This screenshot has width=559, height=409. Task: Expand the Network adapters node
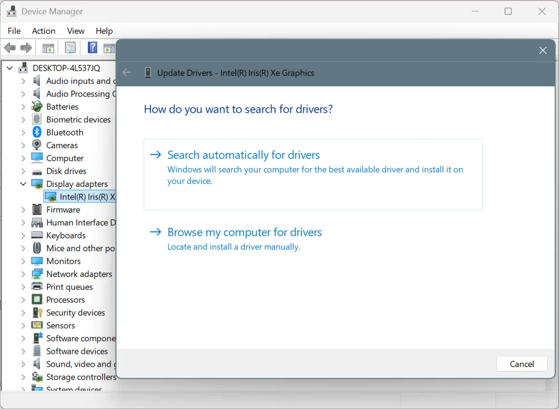tap(23, 274)
